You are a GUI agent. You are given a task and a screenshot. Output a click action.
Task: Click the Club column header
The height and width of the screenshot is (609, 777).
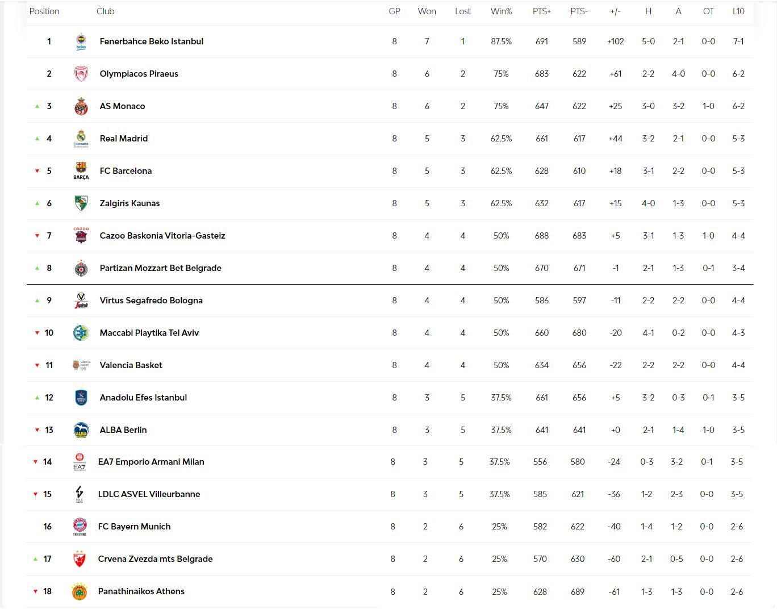105,11
